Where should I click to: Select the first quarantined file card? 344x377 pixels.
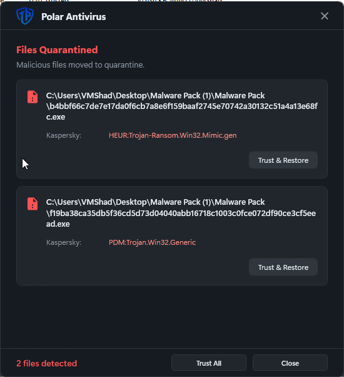click(x=172, y=129)
